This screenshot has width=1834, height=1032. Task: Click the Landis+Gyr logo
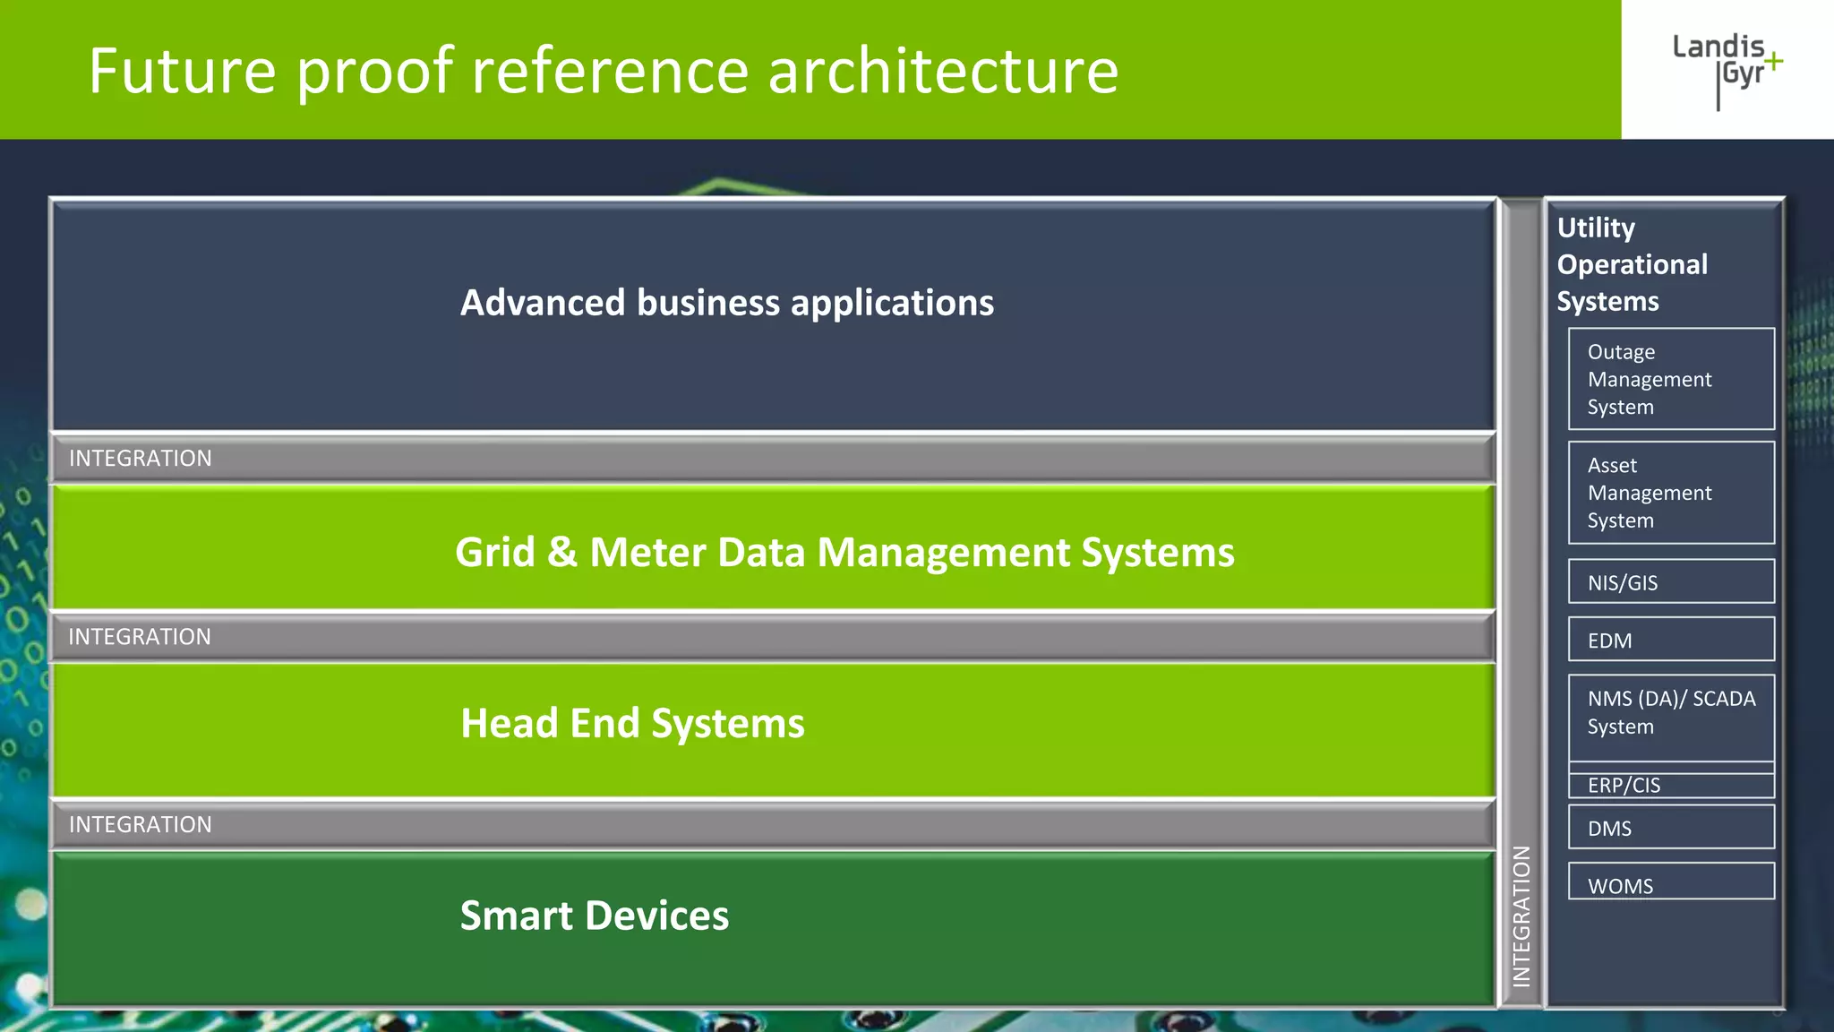point(1727,71)
